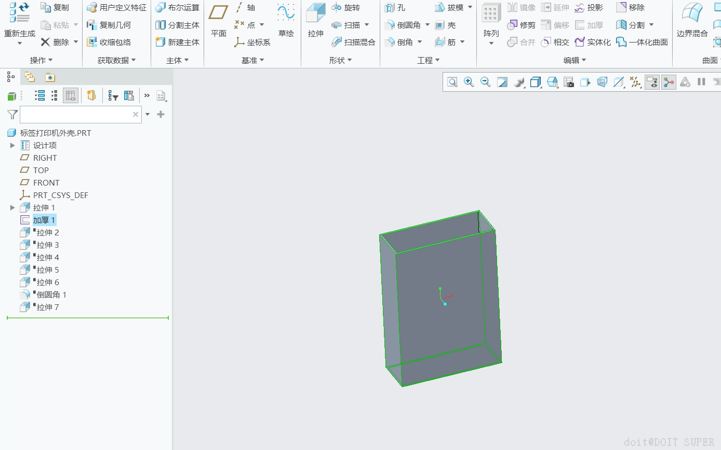Open the Round (倒圆角) dropdown arrow

tap(428, 25)
